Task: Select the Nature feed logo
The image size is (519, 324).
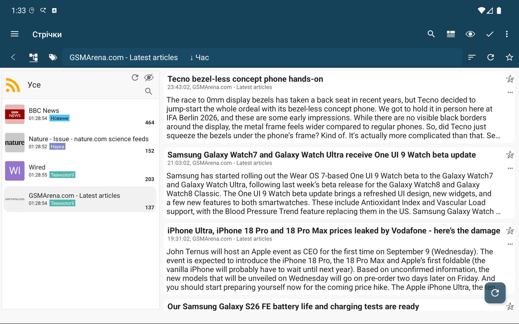Action: (x=15, y=143)
